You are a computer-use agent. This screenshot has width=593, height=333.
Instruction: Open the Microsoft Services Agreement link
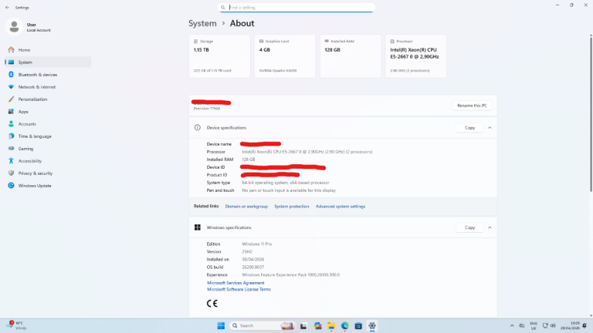point(236,283)
